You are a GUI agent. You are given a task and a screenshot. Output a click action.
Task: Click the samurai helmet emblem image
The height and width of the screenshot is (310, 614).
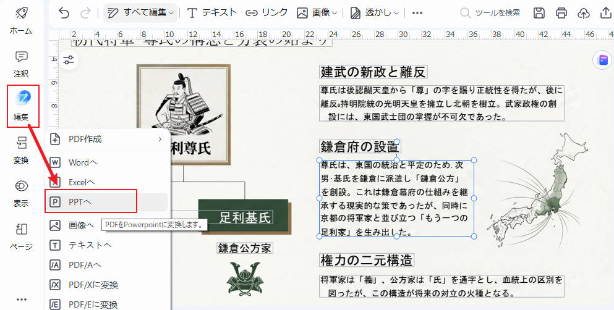(x=245, y=279)
